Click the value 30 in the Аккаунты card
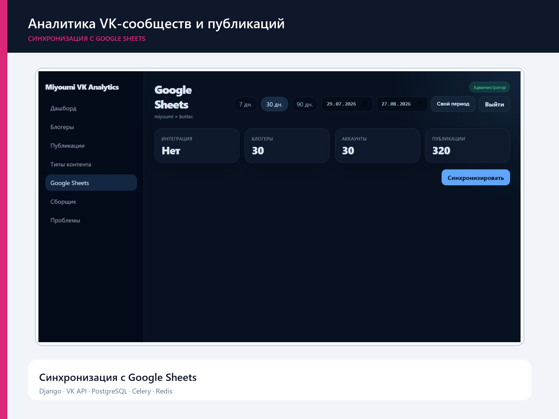Screen dimensions: 559x419 point(348,151)
